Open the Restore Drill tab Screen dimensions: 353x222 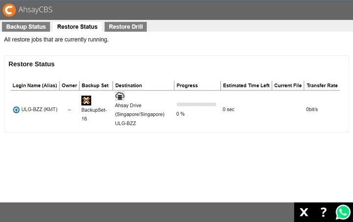coord(126,27)
